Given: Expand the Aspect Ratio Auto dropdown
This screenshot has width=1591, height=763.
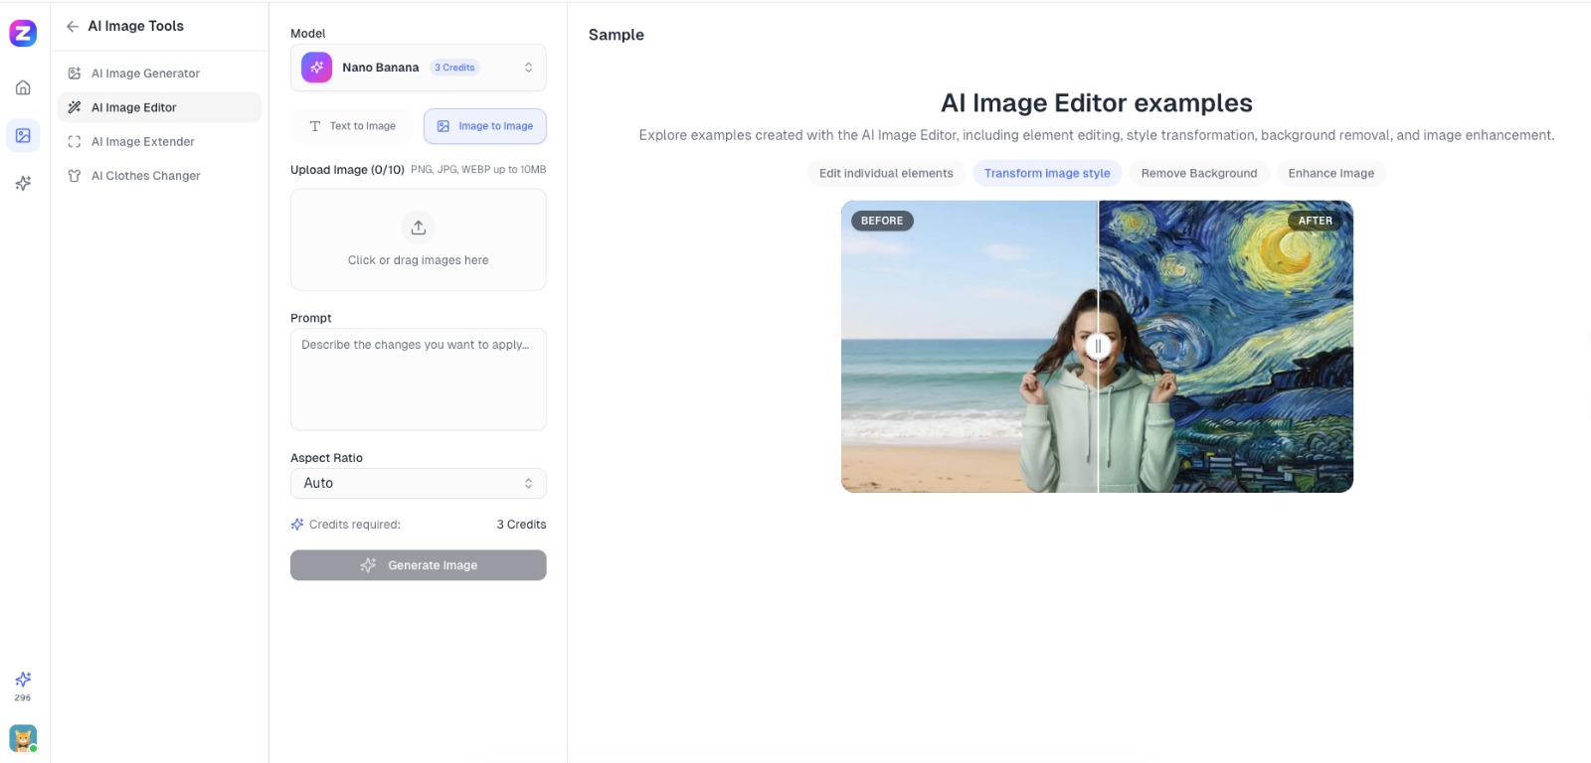Looking at the screenshot, I should coord(419,484).
